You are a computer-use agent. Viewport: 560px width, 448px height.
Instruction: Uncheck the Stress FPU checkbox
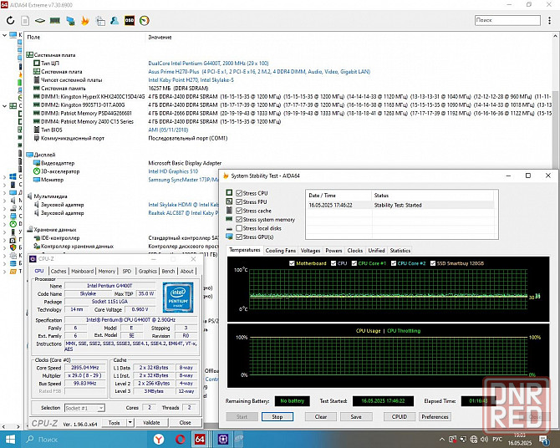pos(239,201)
